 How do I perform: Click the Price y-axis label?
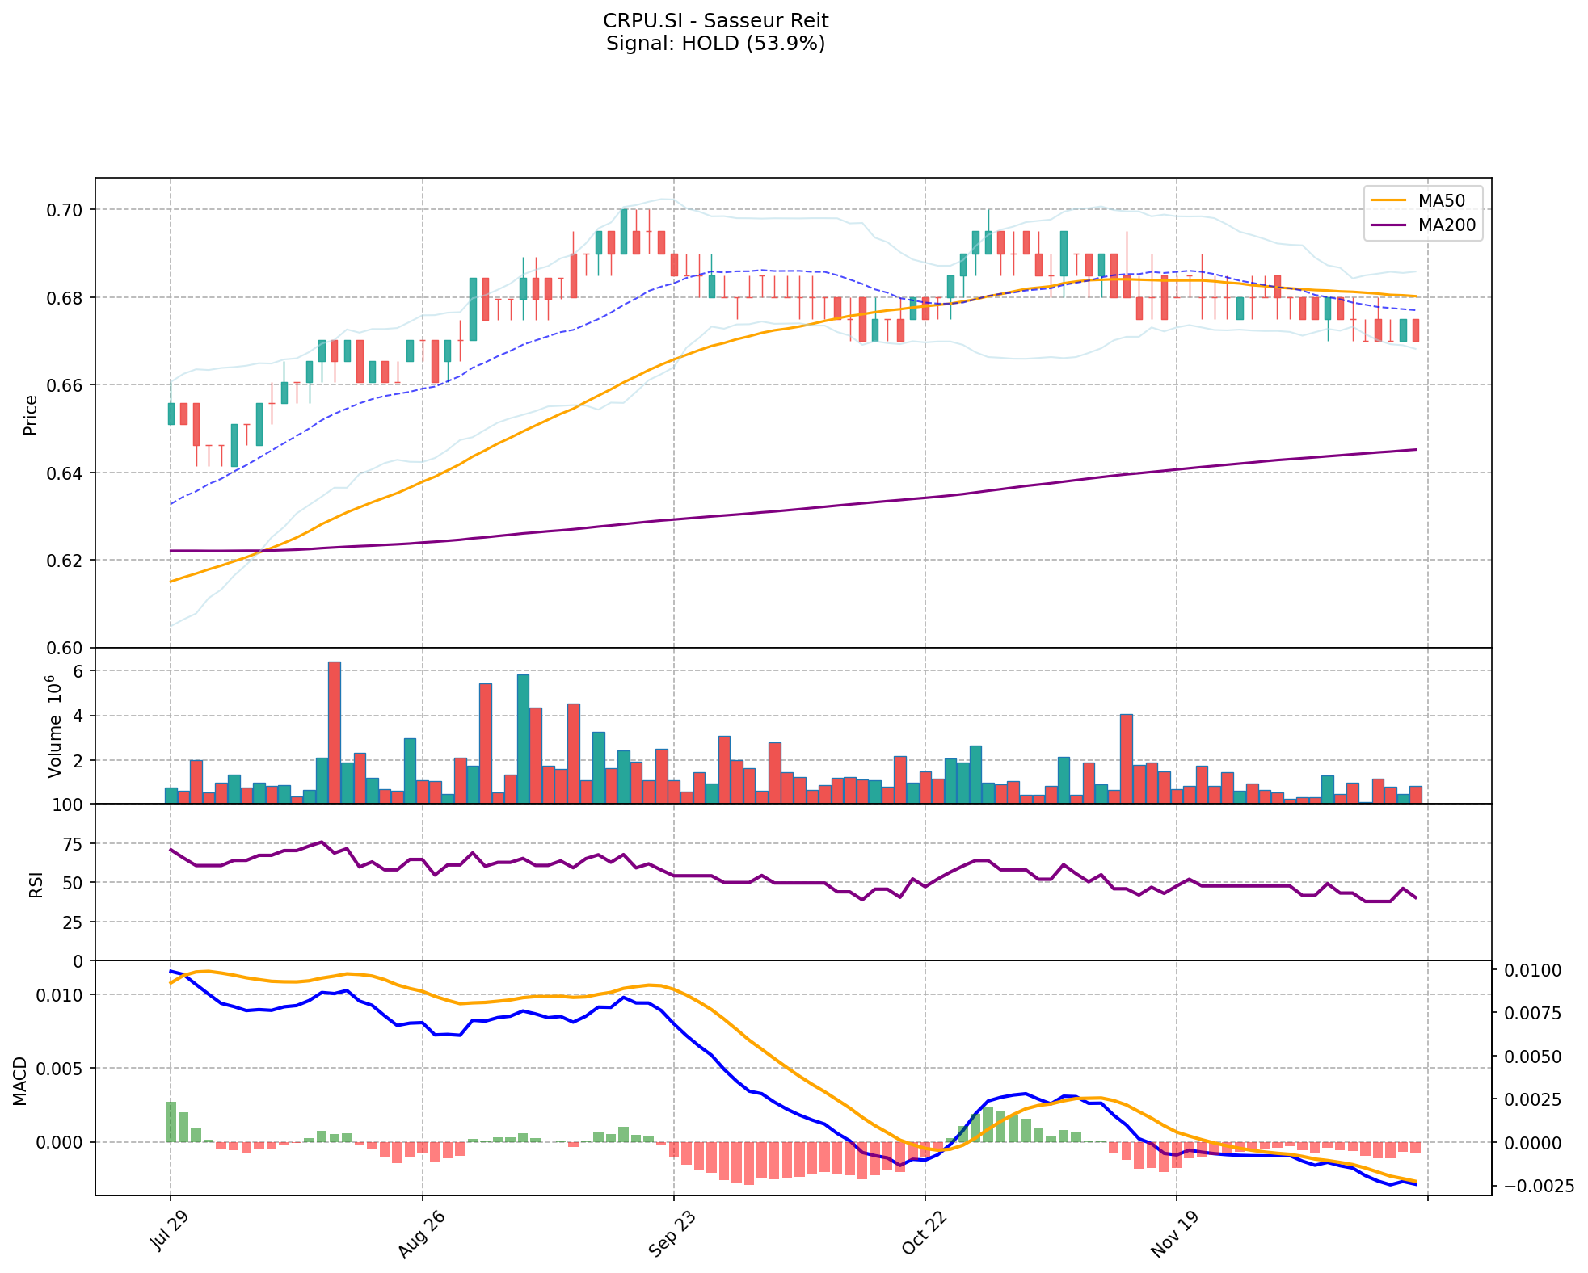pyautogui.click(x=31, y=415)
